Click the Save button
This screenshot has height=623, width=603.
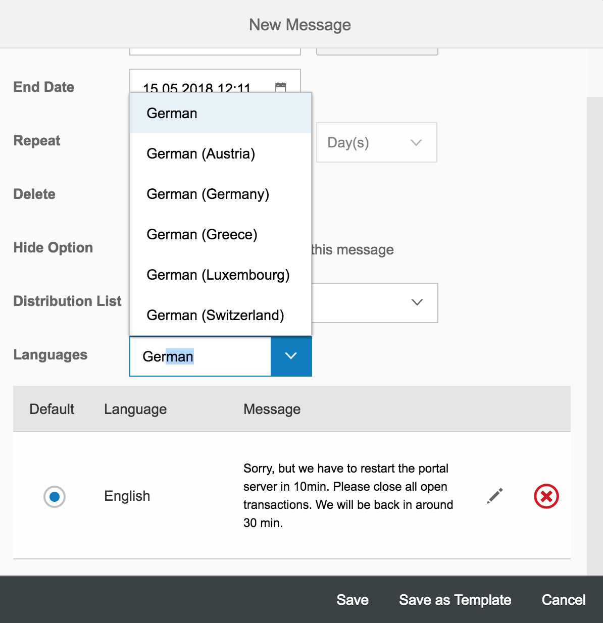(x=353, y=600)
